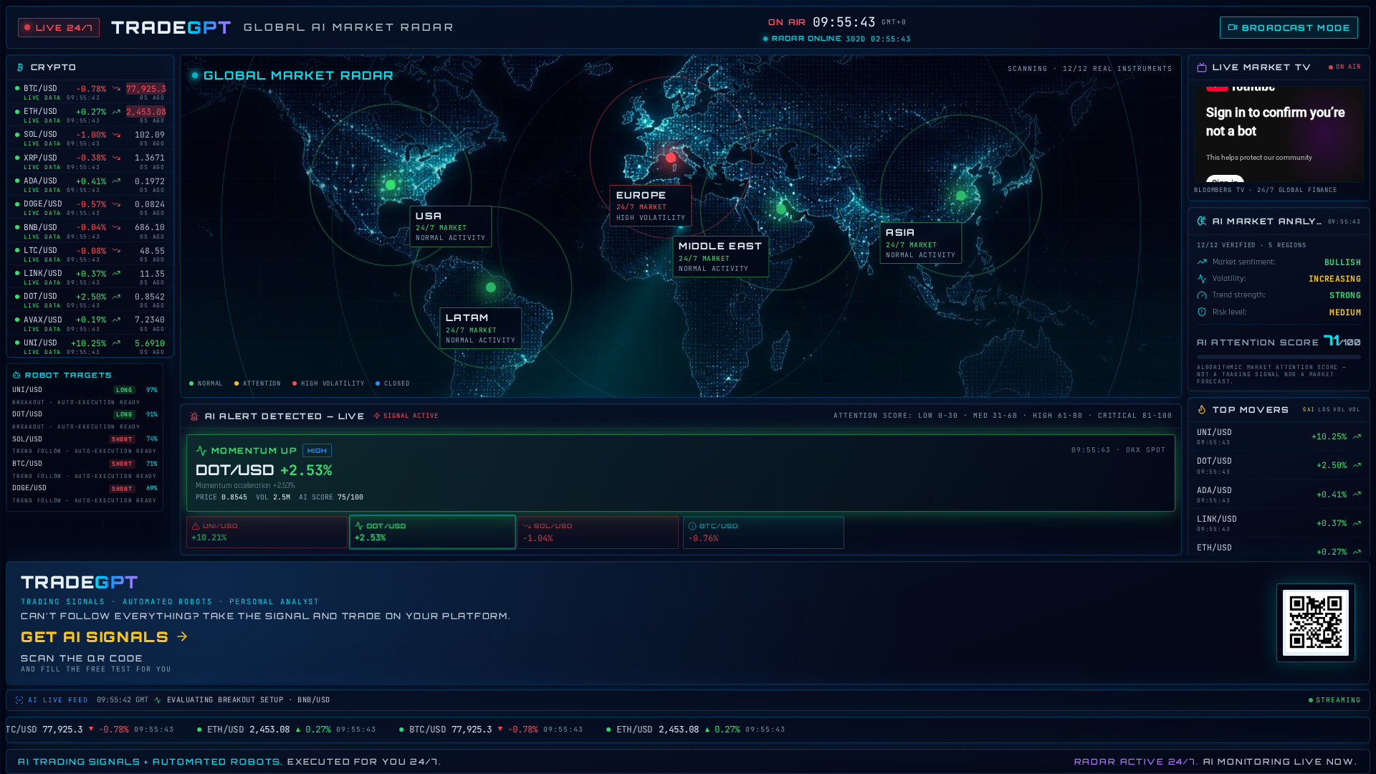Select the LINK/USD crypto row
The height and width of the screenshot is (774, 1376).
pos(90,277)
